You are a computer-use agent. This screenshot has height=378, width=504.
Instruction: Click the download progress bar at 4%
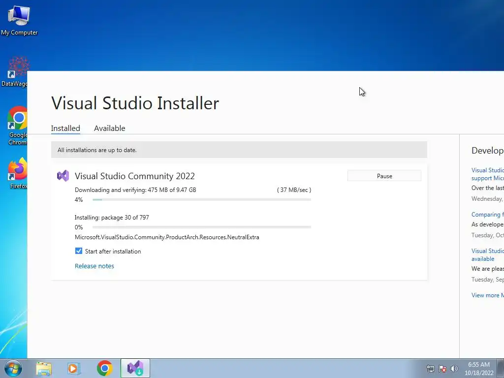pyautogui.click(x=202, y=200)
